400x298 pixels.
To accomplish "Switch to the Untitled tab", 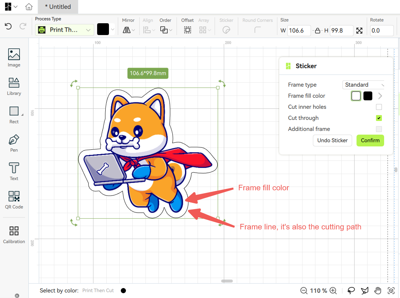I will pos(58,7).
